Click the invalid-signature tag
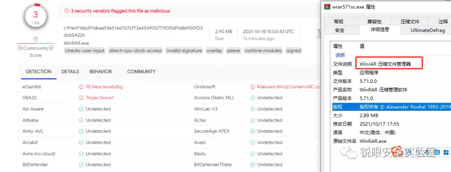The height and width of the screenshot is (172, 451). (184, 51)
